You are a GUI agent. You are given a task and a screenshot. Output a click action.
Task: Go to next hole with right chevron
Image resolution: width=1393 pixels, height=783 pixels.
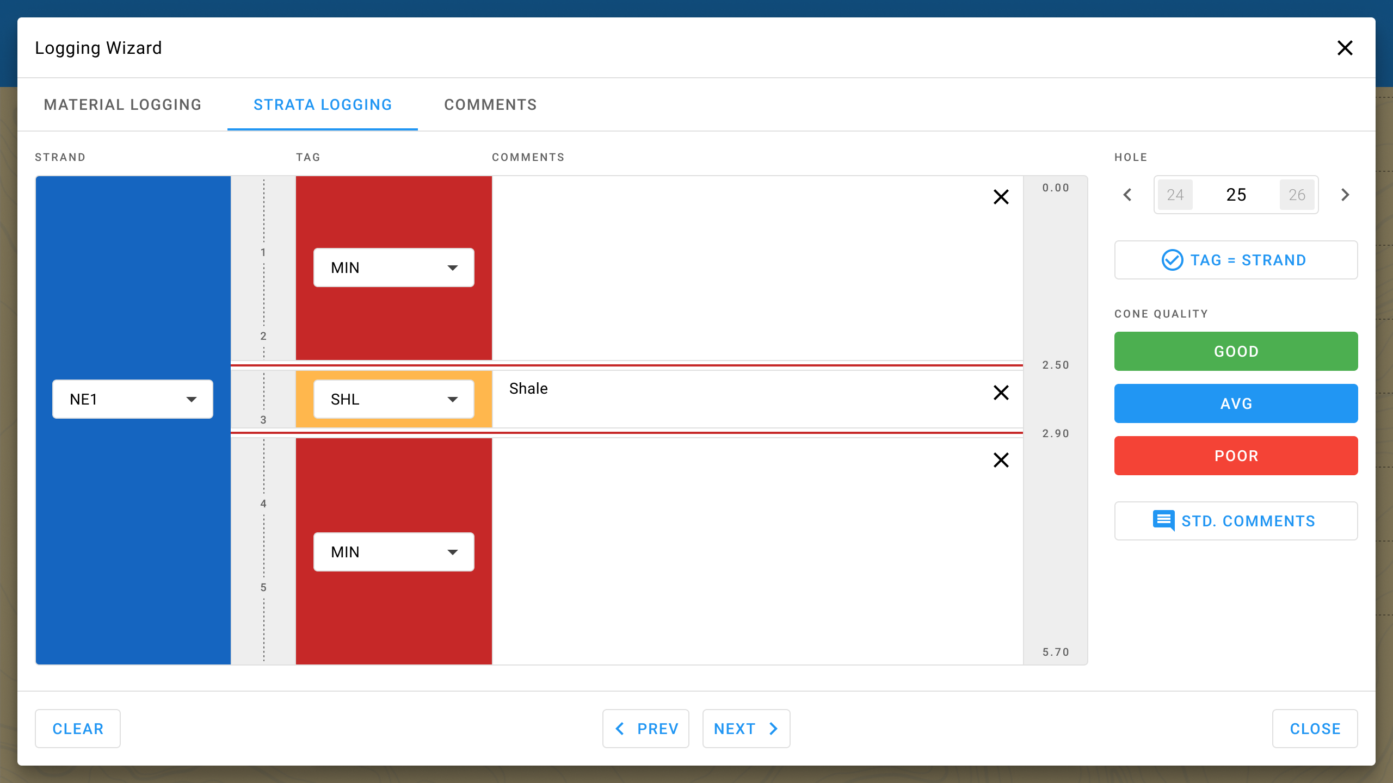1345,195
